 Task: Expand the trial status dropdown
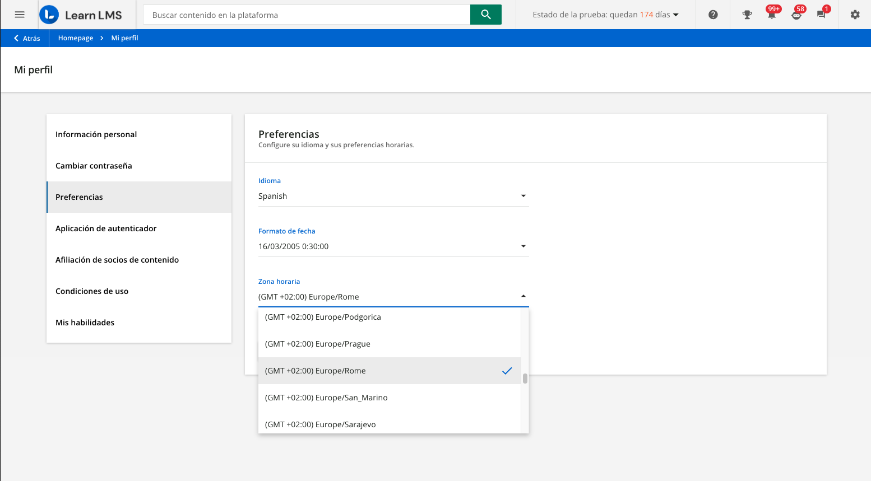pyautogui.click(x=605, y=15)
